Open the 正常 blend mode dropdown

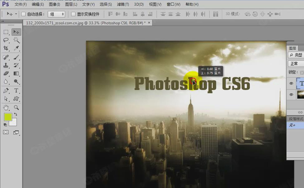coord(296,64)
